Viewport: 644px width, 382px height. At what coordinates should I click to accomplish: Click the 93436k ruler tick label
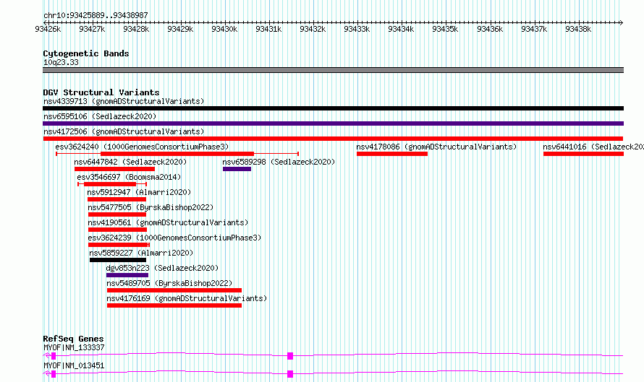[x=490, y=29]
